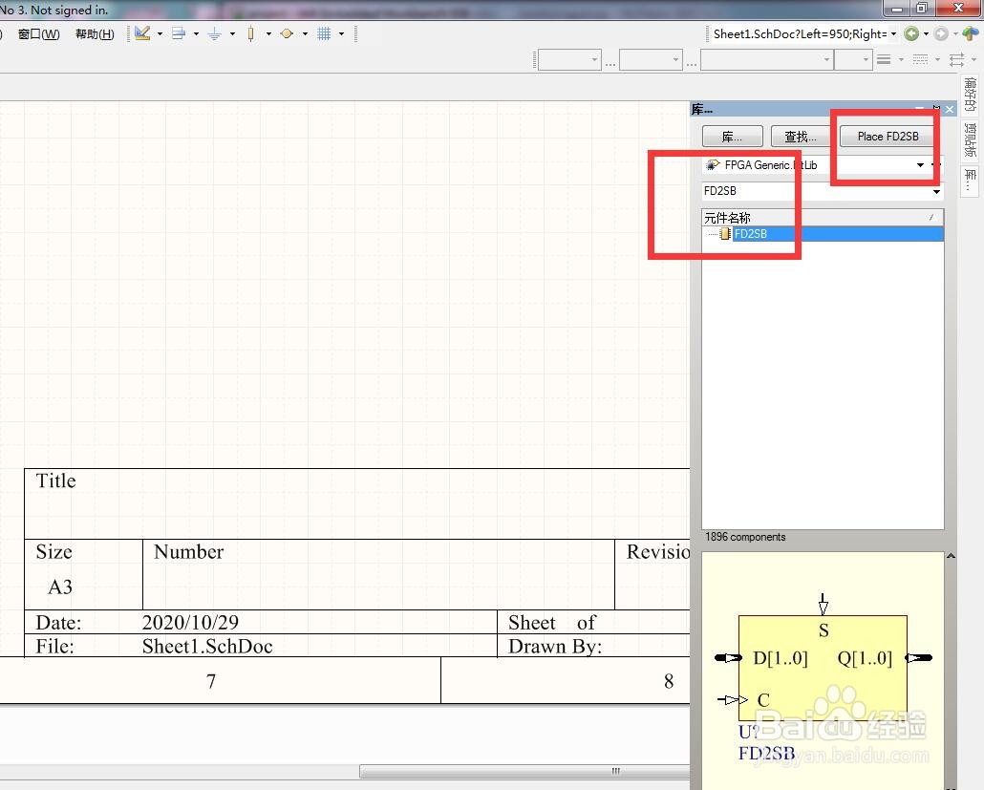Select the drawing utility tools icon
The image size is (984, 790).
[142, 33]
